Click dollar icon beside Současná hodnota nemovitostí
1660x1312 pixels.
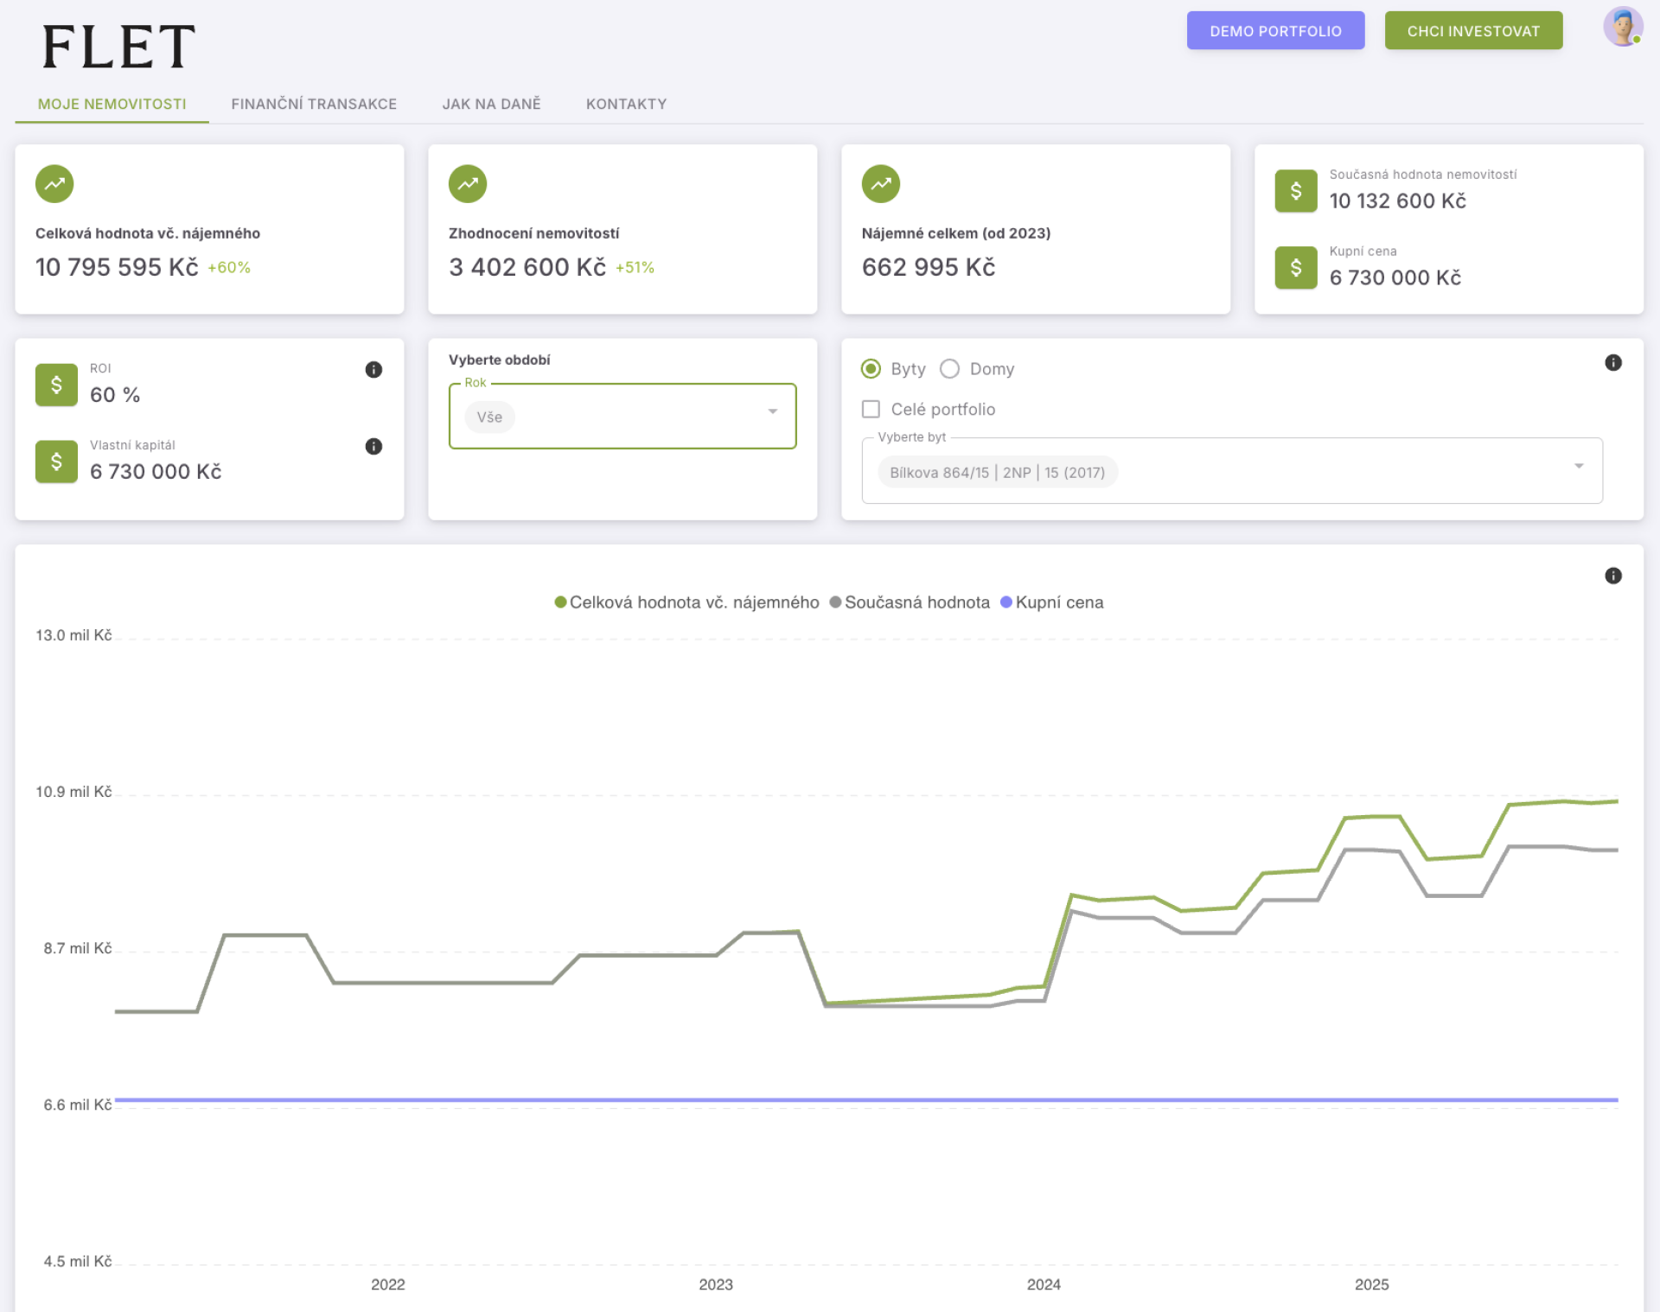(1295, 191)
